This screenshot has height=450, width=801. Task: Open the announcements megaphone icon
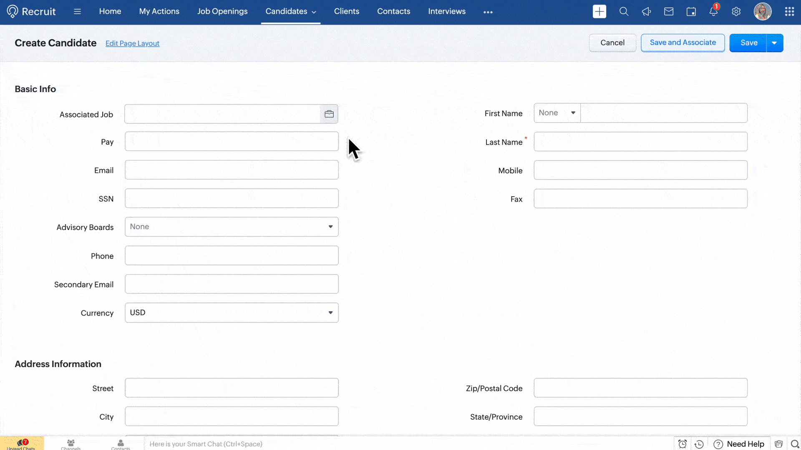(x=646, y=12)
